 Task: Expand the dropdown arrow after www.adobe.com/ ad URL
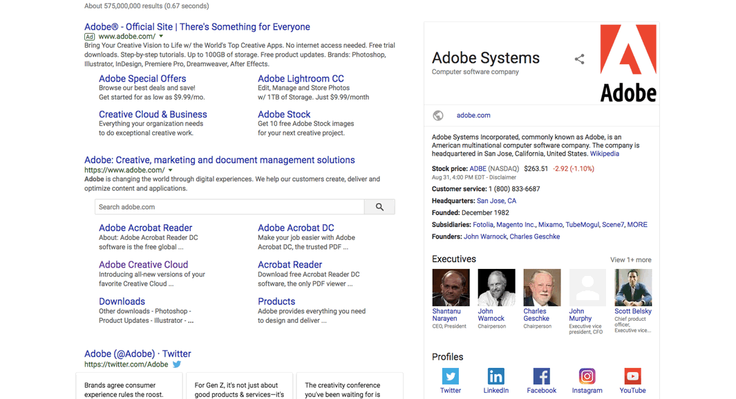[161, 36]
